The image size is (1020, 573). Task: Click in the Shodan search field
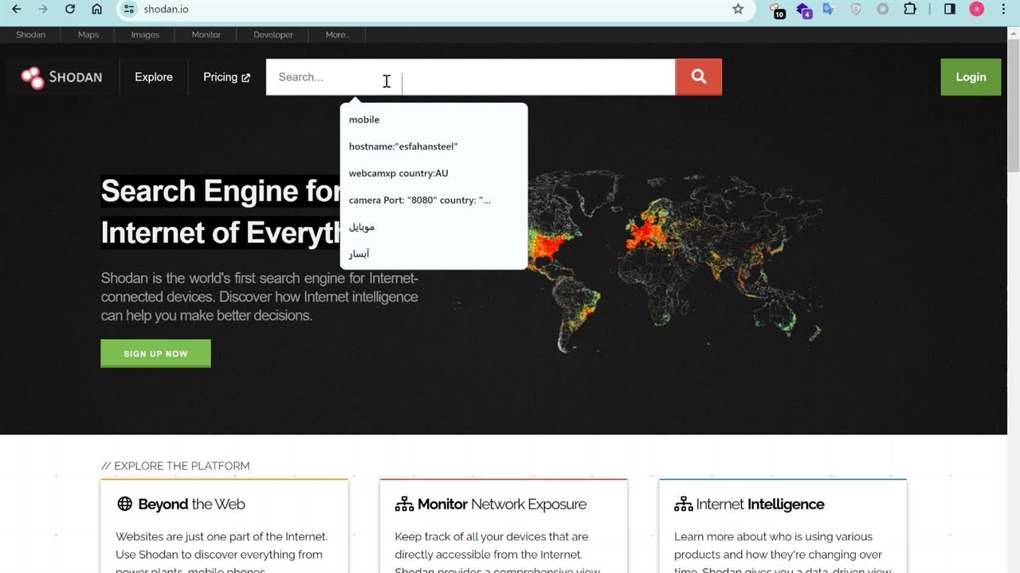pyautogui.click(x=470, y=77)
